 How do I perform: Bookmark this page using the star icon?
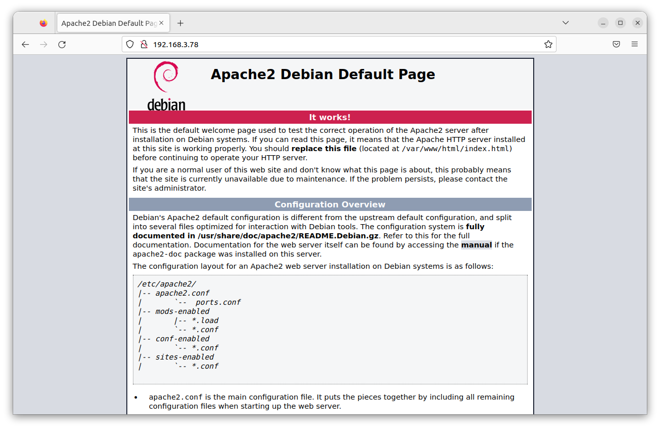click(548, 44)
